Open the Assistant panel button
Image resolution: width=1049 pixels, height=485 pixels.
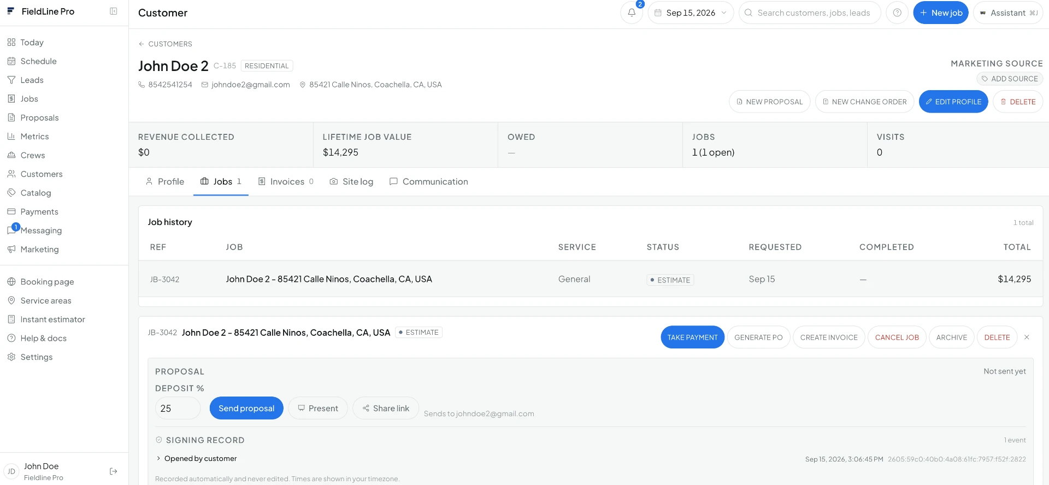(1008, 13)
